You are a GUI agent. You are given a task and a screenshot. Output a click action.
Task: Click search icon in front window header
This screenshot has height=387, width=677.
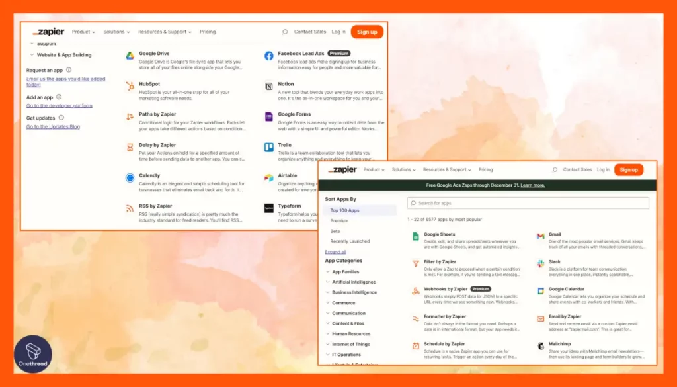pyautogui.click(x=555, y=170)
